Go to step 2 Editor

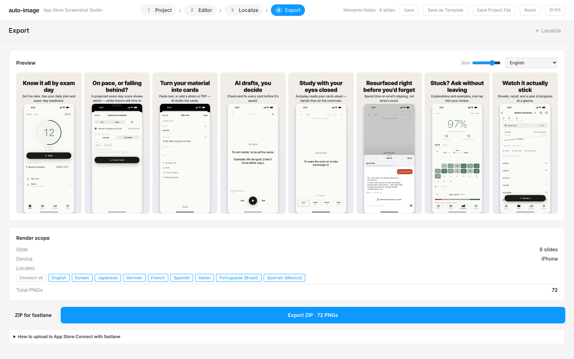coord(200,10)
